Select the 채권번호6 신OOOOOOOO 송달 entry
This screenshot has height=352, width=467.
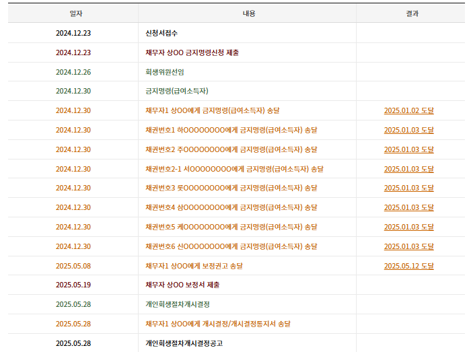pos(231,246)
